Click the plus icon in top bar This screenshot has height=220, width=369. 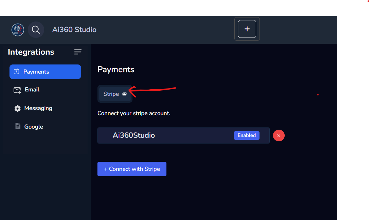247,29
